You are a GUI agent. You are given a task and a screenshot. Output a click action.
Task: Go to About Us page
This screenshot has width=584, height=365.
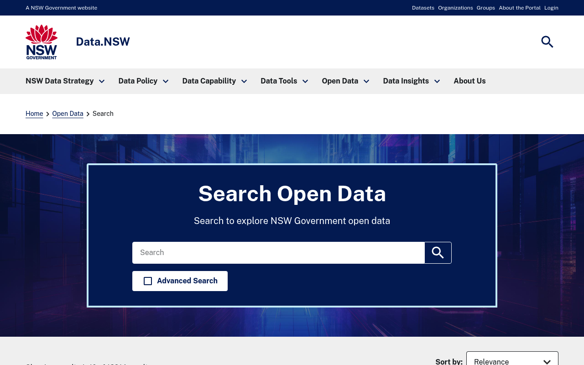469,81
